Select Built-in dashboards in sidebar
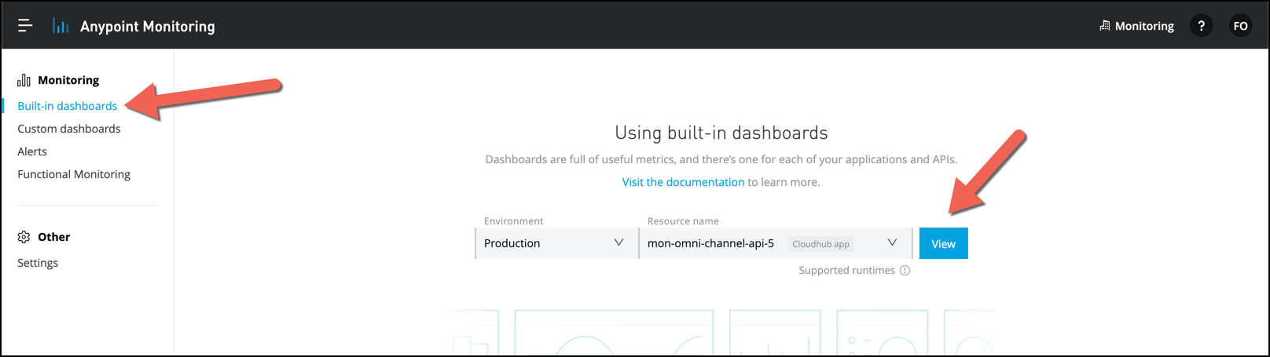Screen dimensions: 1270x357 [68, 106]
